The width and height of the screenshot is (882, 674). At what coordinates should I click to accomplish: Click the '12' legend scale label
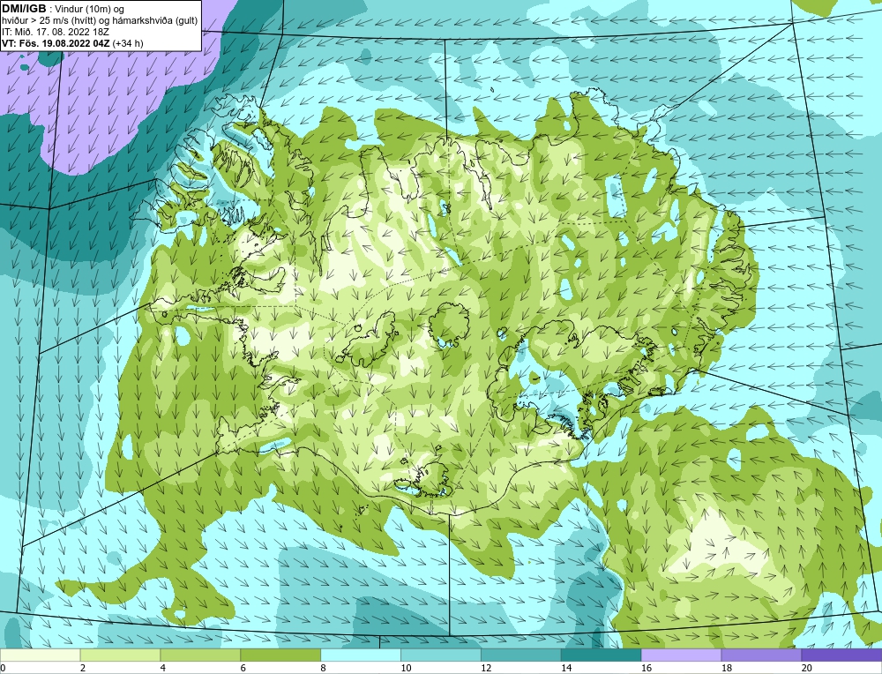[486, 668]
